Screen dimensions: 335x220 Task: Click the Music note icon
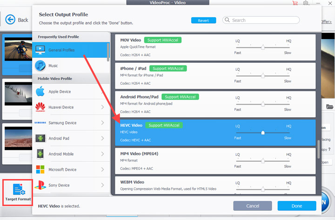[x=40, y=66]
